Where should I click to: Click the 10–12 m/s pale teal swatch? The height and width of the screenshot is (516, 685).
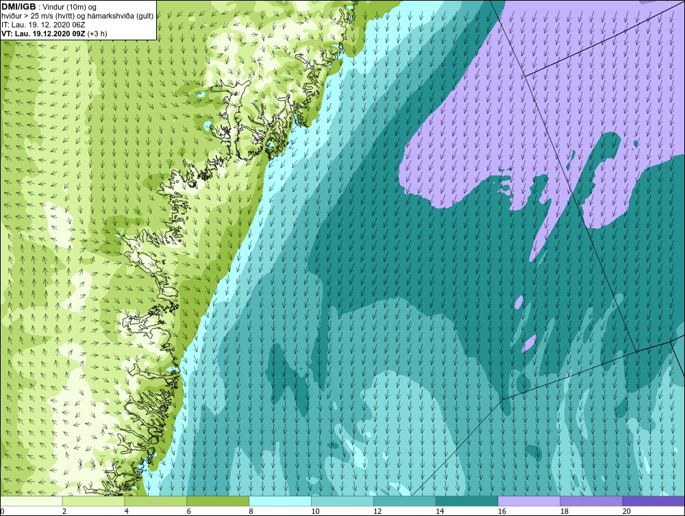tap(342, 501)
